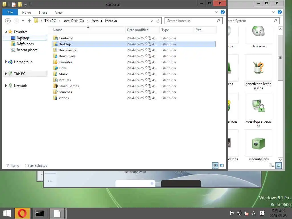292x219 pixels.
Task: Click Help icon in back window
Action: click(x=279, y=12)
